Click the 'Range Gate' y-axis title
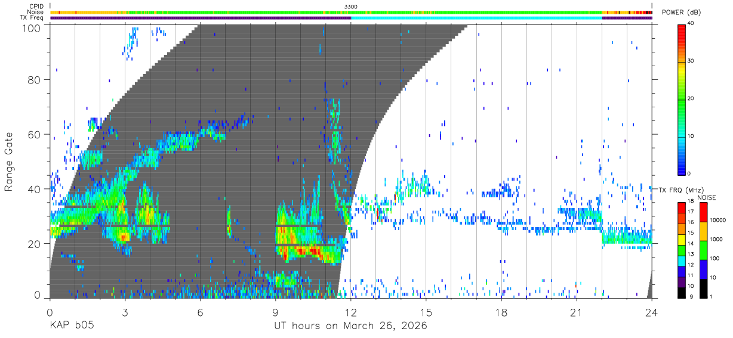Image resolution: width=733 pixels, height=338 pixels. point(9,161)
